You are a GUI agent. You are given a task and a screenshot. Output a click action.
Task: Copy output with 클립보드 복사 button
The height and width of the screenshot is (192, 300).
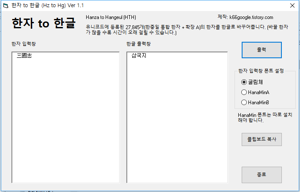point(262,139)
